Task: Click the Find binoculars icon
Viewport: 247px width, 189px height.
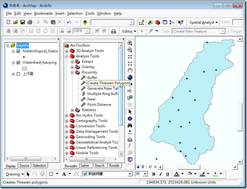Action: pos(130,126)
